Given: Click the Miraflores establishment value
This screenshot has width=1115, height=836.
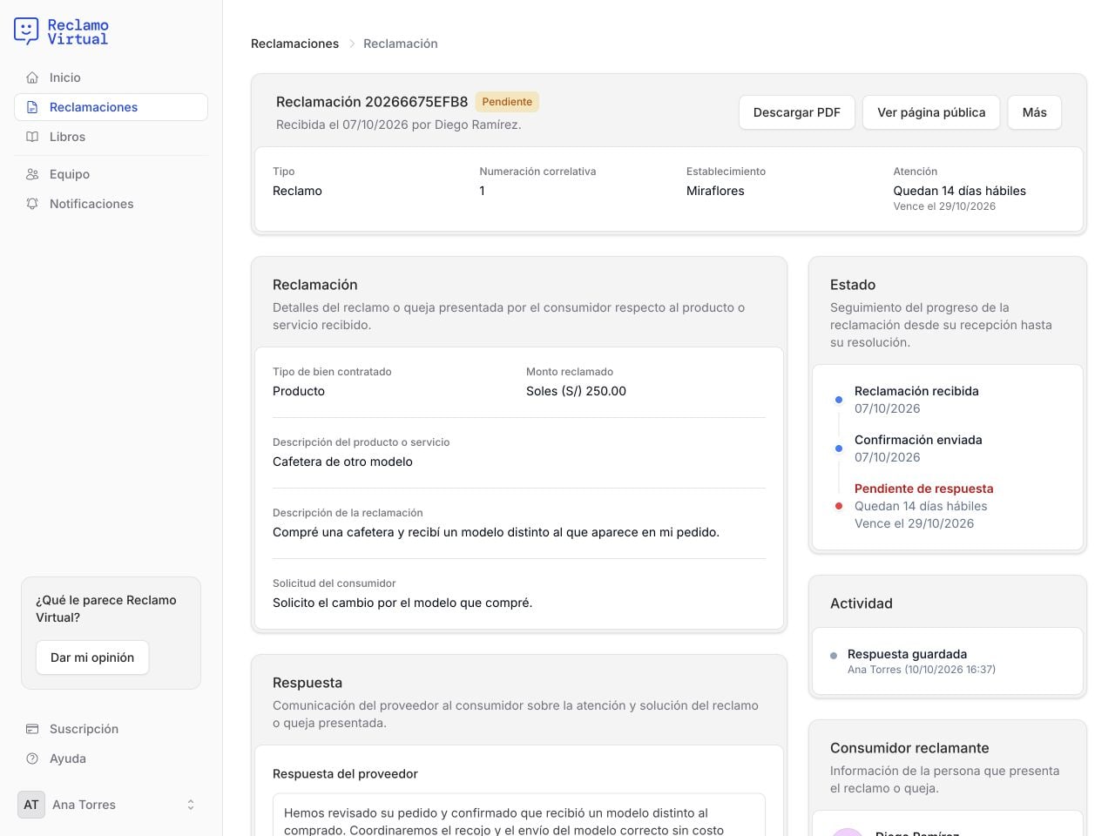Looking at the screenshot, I should (715, 191).
